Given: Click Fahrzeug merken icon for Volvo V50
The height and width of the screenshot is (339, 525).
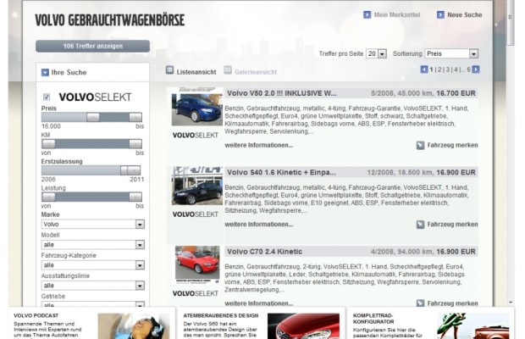Looking at the screenshot, I should 420,146.
